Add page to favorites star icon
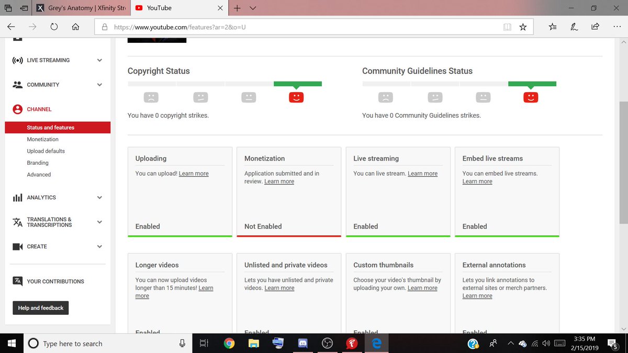This screenshot has height=353, width=628. pyautogui.click(x=523, y=27)
